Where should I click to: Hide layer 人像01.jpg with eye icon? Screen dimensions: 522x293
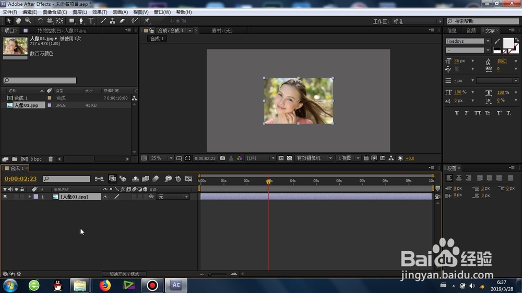coord(5,197)
